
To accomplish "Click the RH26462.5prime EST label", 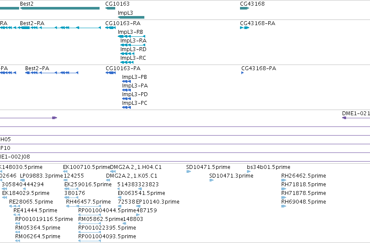I will click(303, 176).
